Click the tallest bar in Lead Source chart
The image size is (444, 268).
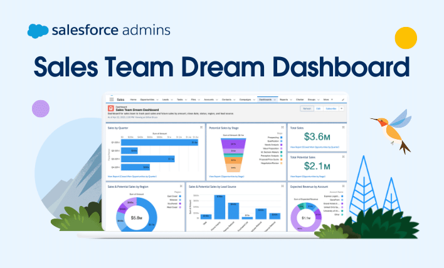pos(219,207)
